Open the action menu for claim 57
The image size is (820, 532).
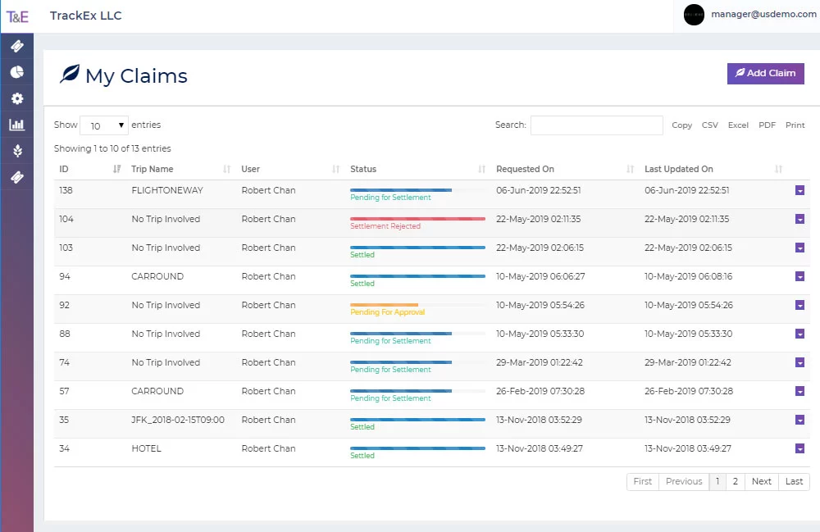[x=799, y=392]
